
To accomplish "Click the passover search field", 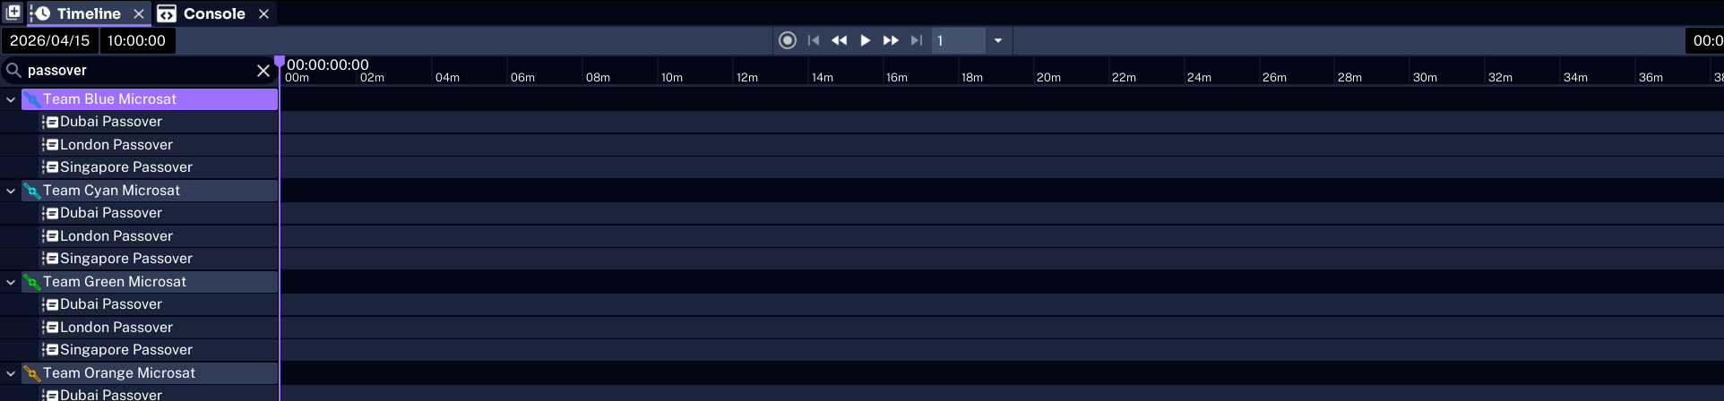I will click(x=139, y=70).
